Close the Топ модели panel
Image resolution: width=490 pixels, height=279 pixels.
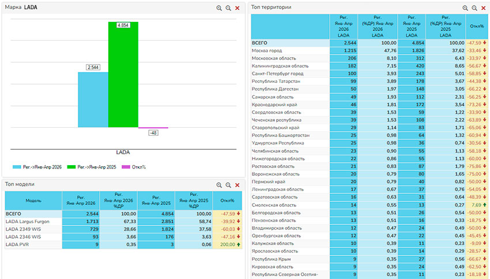pyautogui.click(x=237, y=185)
